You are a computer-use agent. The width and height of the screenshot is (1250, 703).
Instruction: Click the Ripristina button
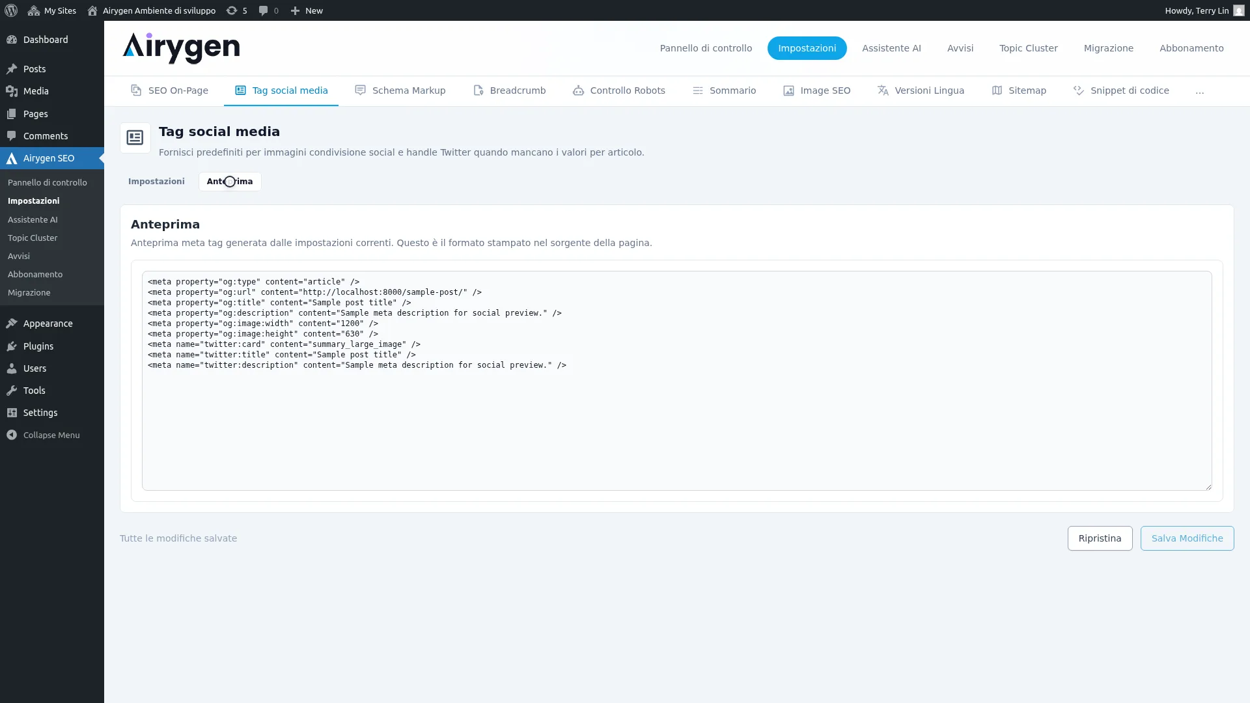pos(1100,538)
